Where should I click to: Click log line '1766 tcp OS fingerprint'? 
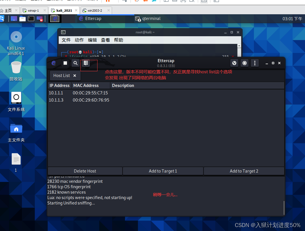[69, 187]
